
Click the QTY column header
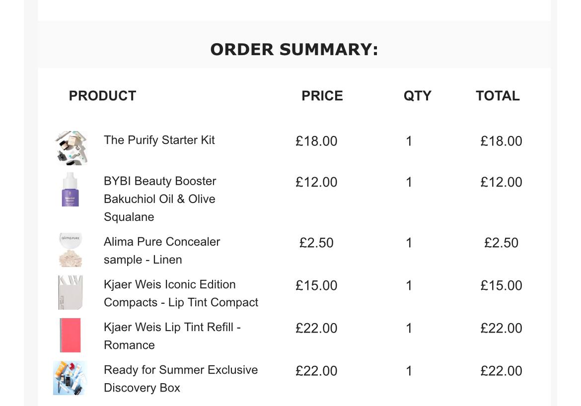(x=417, y=96)
